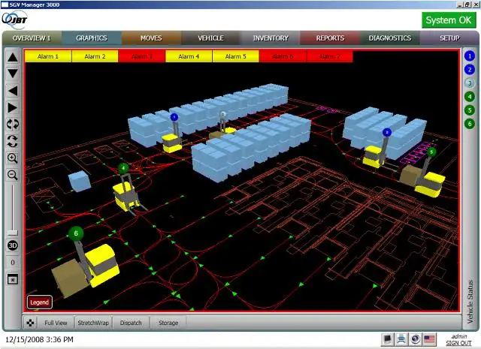The image size is (481, 349).
Task: Select the red Alarm 3 indicator
Action: (x=142, y=56)
